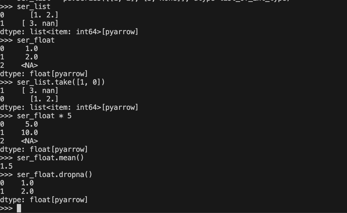The image size is (347, 213).
Task: Select the ser_float.mean() command line
Action: 42,158
